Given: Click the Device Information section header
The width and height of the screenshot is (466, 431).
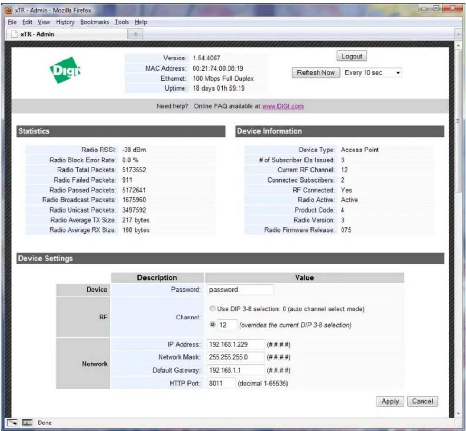Looking at the screenshot, I should [x=340, y=131].
